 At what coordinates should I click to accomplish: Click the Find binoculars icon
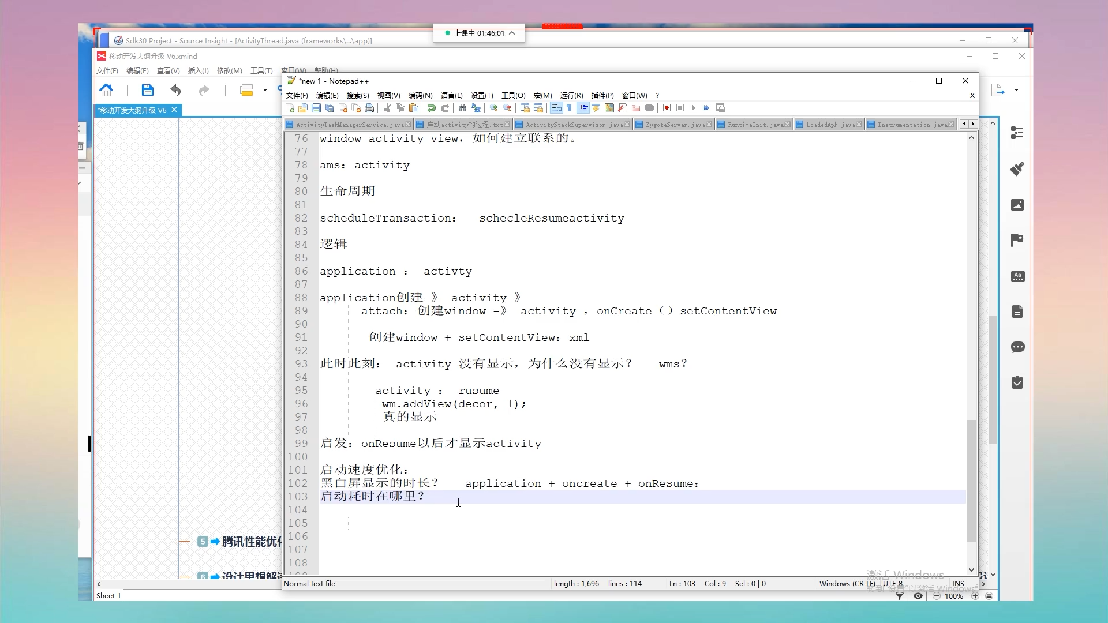(462, 108)
